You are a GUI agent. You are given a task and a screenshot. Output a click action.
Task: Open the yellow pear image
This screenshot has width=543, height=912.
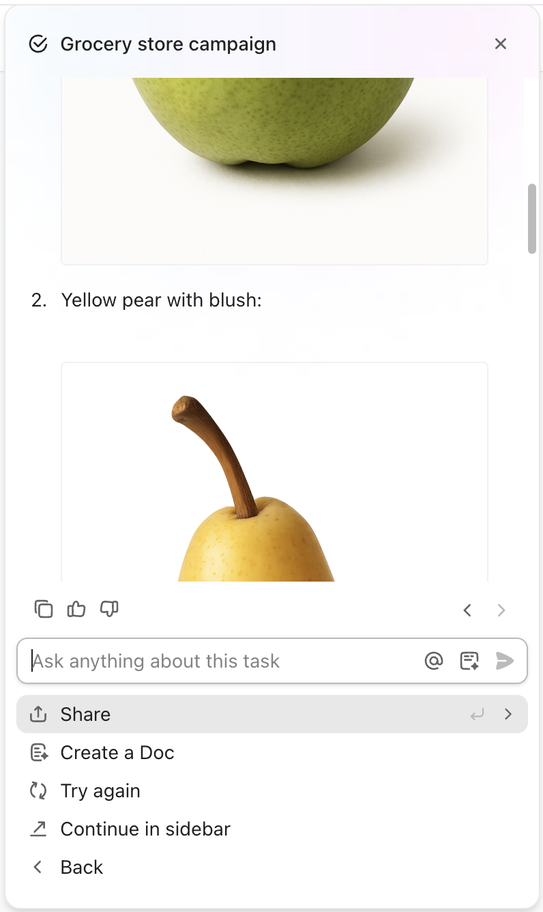[274, 472]
